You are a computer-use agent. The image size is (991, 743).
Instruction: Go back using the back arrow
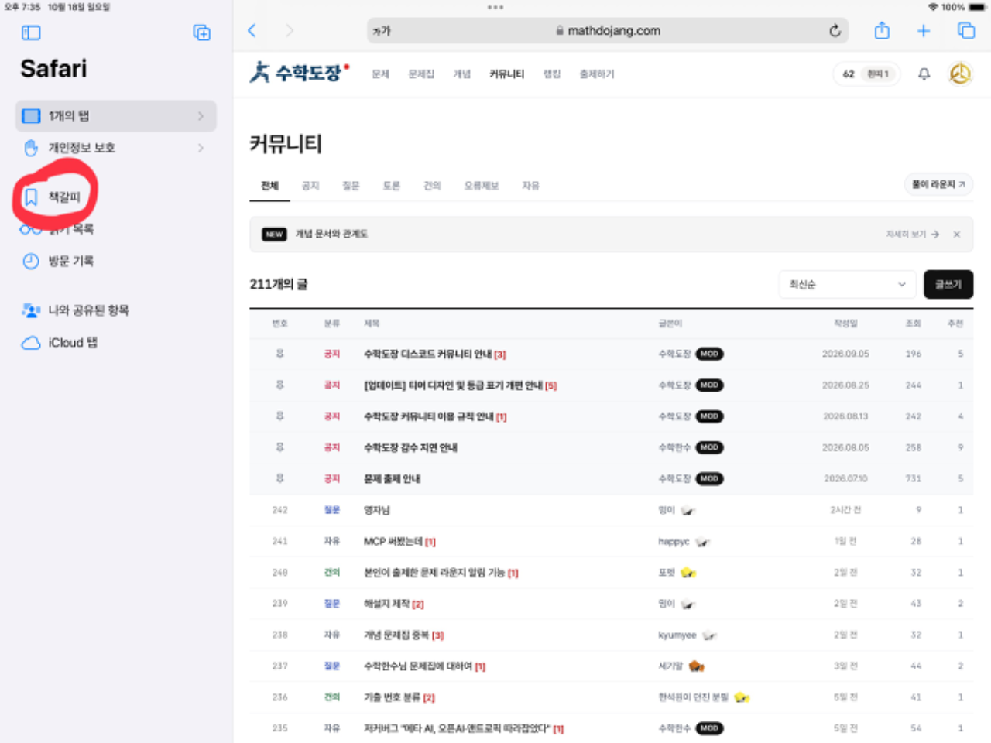pyautogui.click(x=252, y=30)
